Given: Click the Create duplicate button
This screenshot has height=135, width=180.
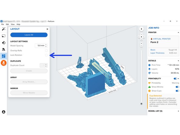Looking at the screenshot, I should pos(29,71).
